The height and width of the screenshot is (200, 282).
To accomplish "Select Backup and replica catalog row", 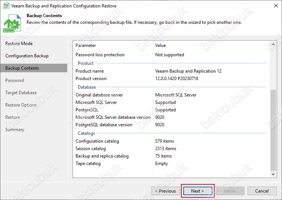I will tap(171, 156).
